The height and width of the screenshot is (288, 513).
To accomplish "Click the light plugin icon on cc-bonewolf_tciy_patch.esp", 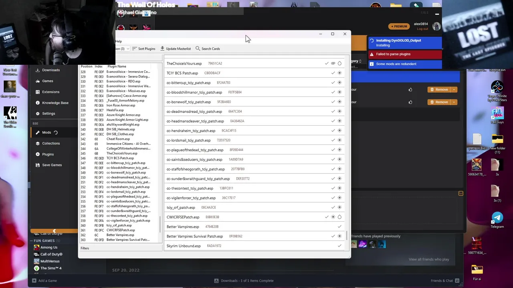I will (339, 102).
